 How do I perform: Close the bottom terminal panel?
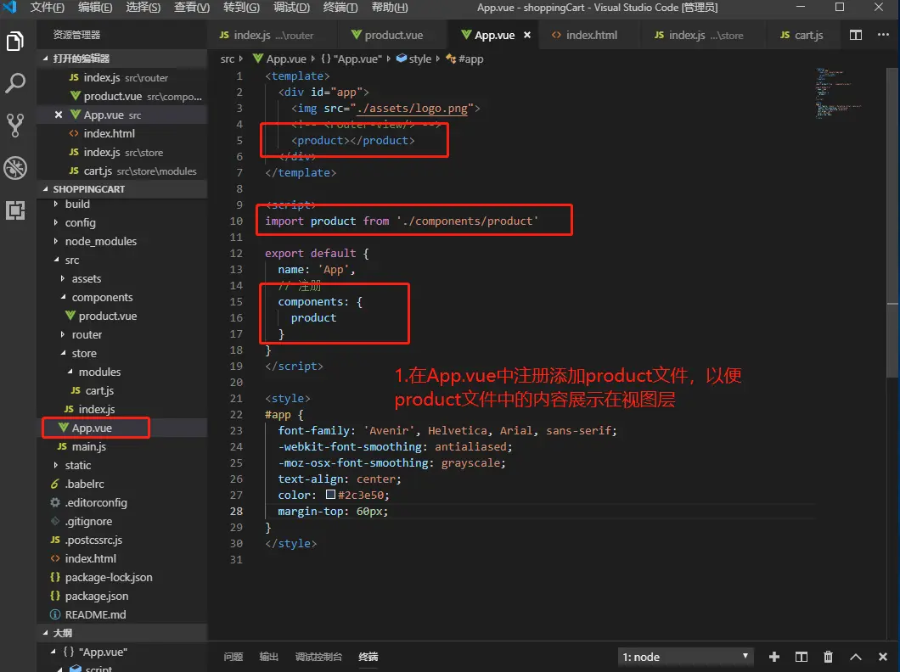(x=883, y=657)
